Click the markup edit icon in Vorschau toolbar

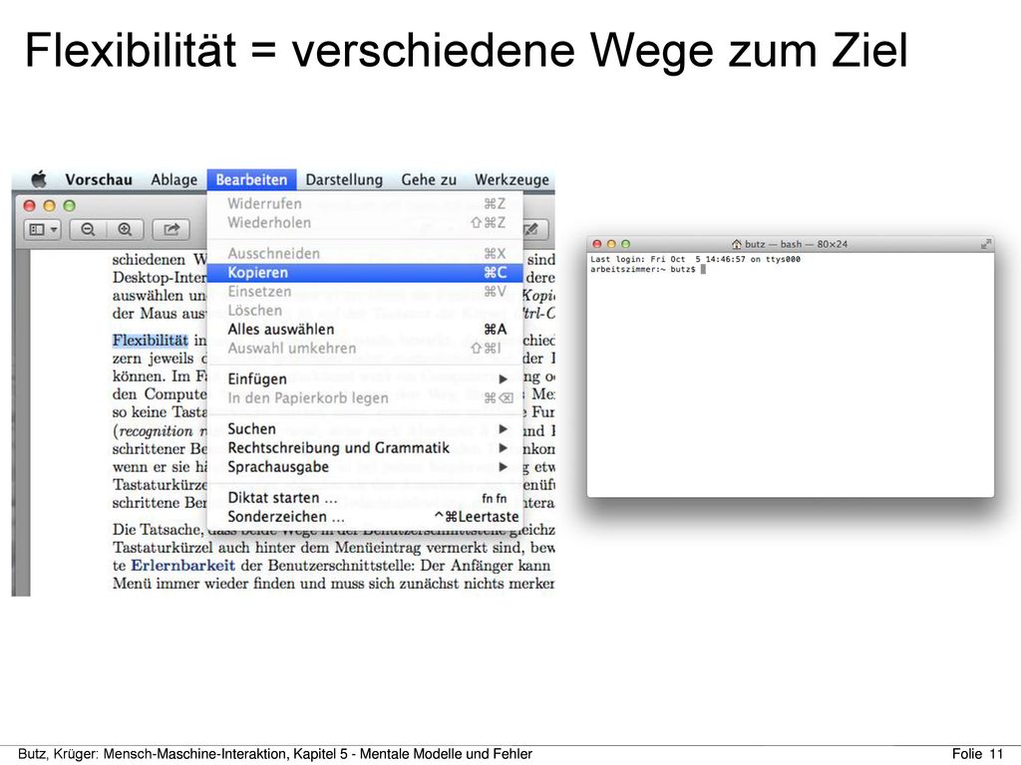[532, 229]
